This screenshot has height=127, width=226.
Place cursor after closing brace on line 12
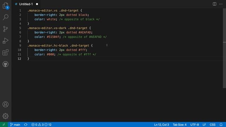pyautogui.click(x=29, y=59)
